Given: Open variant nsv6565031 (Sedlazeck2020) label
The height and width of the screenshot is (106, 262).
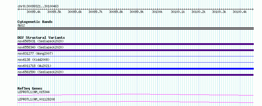Looking at the screenshot, I should [x=41, y=41].
